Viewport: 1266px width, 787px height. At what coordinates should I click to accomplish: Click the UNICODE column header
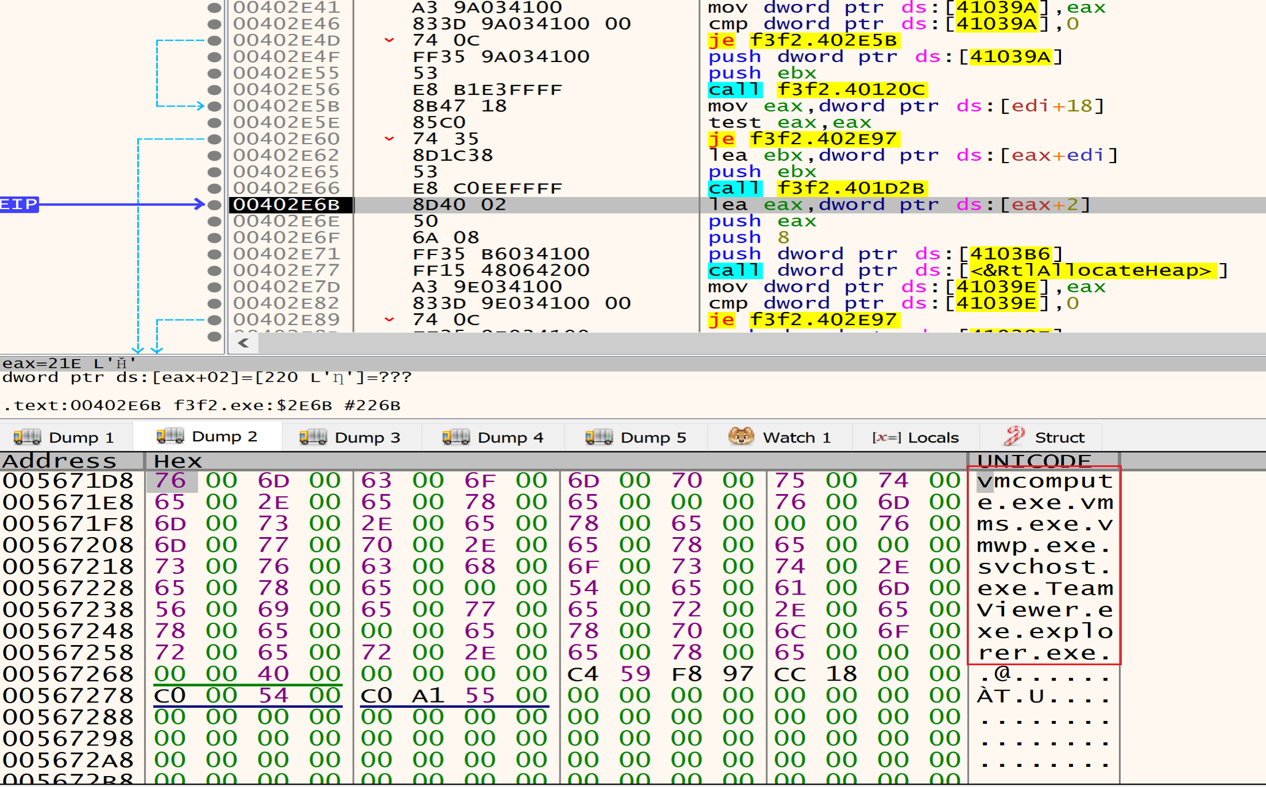click(1034, 460)
